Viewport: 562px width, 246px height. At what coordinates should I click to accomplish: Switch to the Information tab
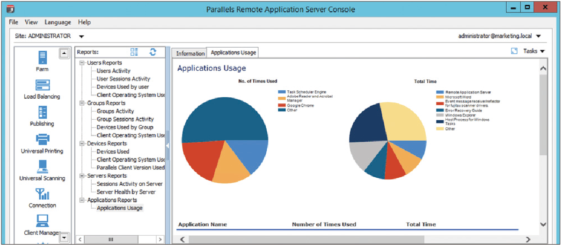(x=190, y=53)
